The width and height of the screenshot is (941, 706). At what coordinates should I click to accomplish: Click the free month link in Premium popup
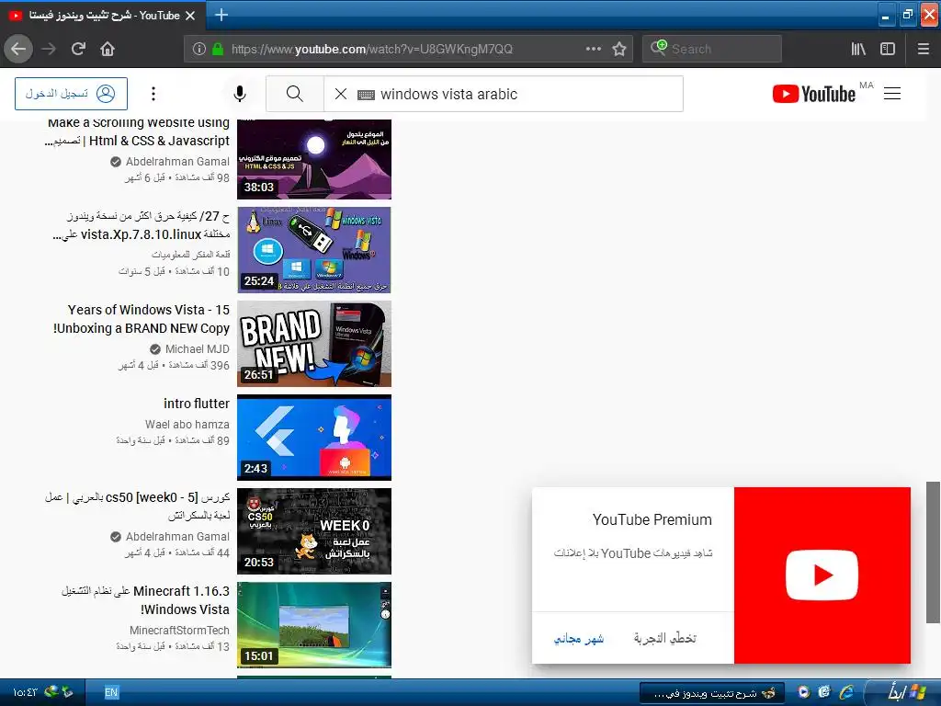(579, 638)
